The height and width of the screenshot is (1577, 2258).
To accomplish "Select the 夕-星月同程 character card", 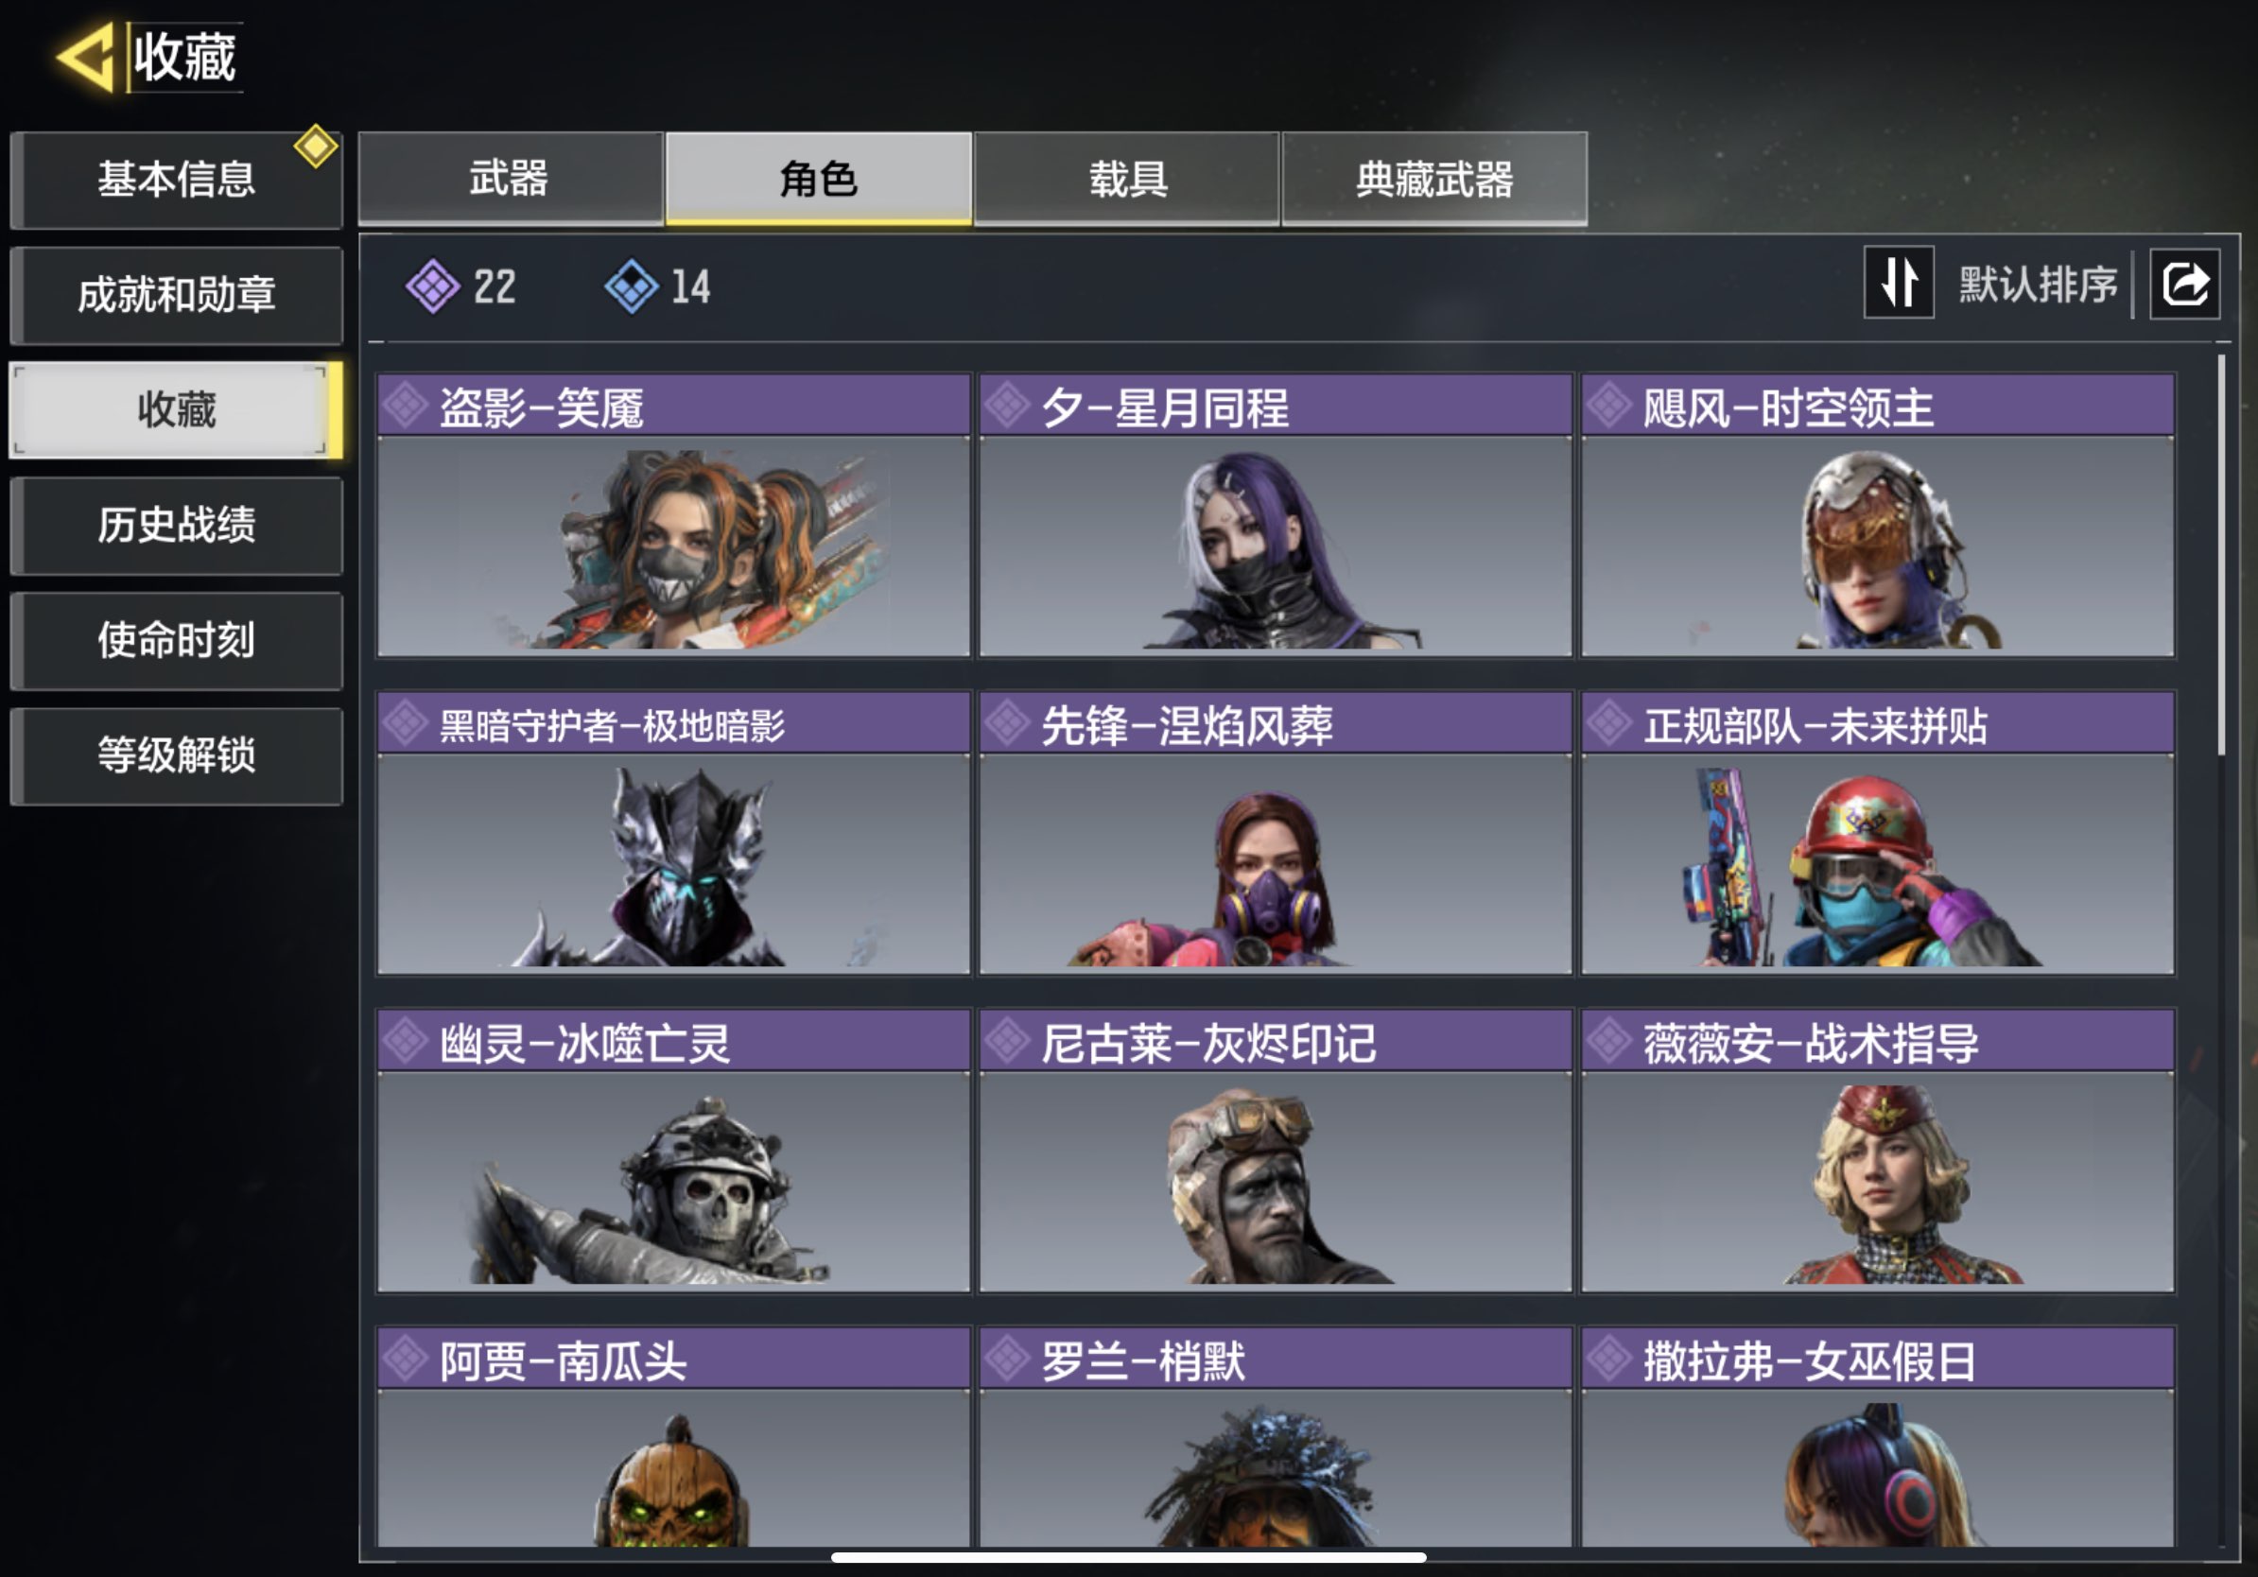I will click(1276, 515).
